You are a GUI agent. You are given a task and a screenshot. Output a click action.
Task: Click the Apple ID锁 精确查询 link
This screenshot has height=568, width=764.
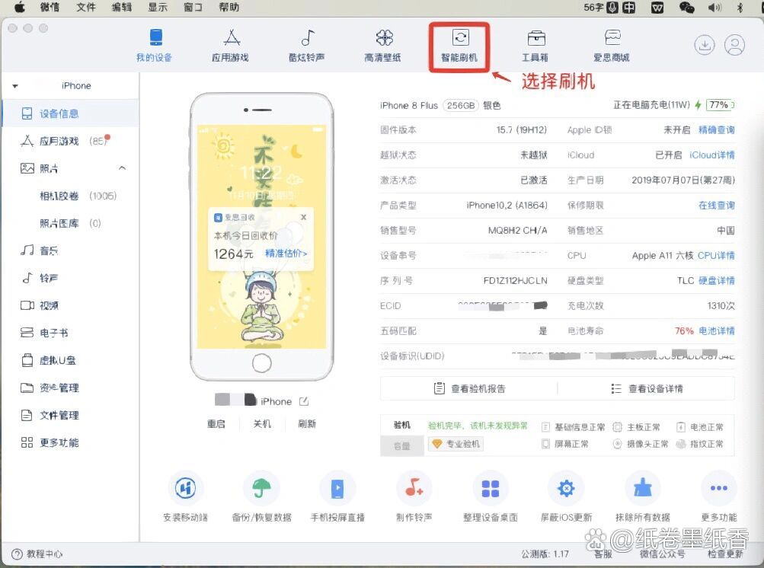tap(716, 130)
